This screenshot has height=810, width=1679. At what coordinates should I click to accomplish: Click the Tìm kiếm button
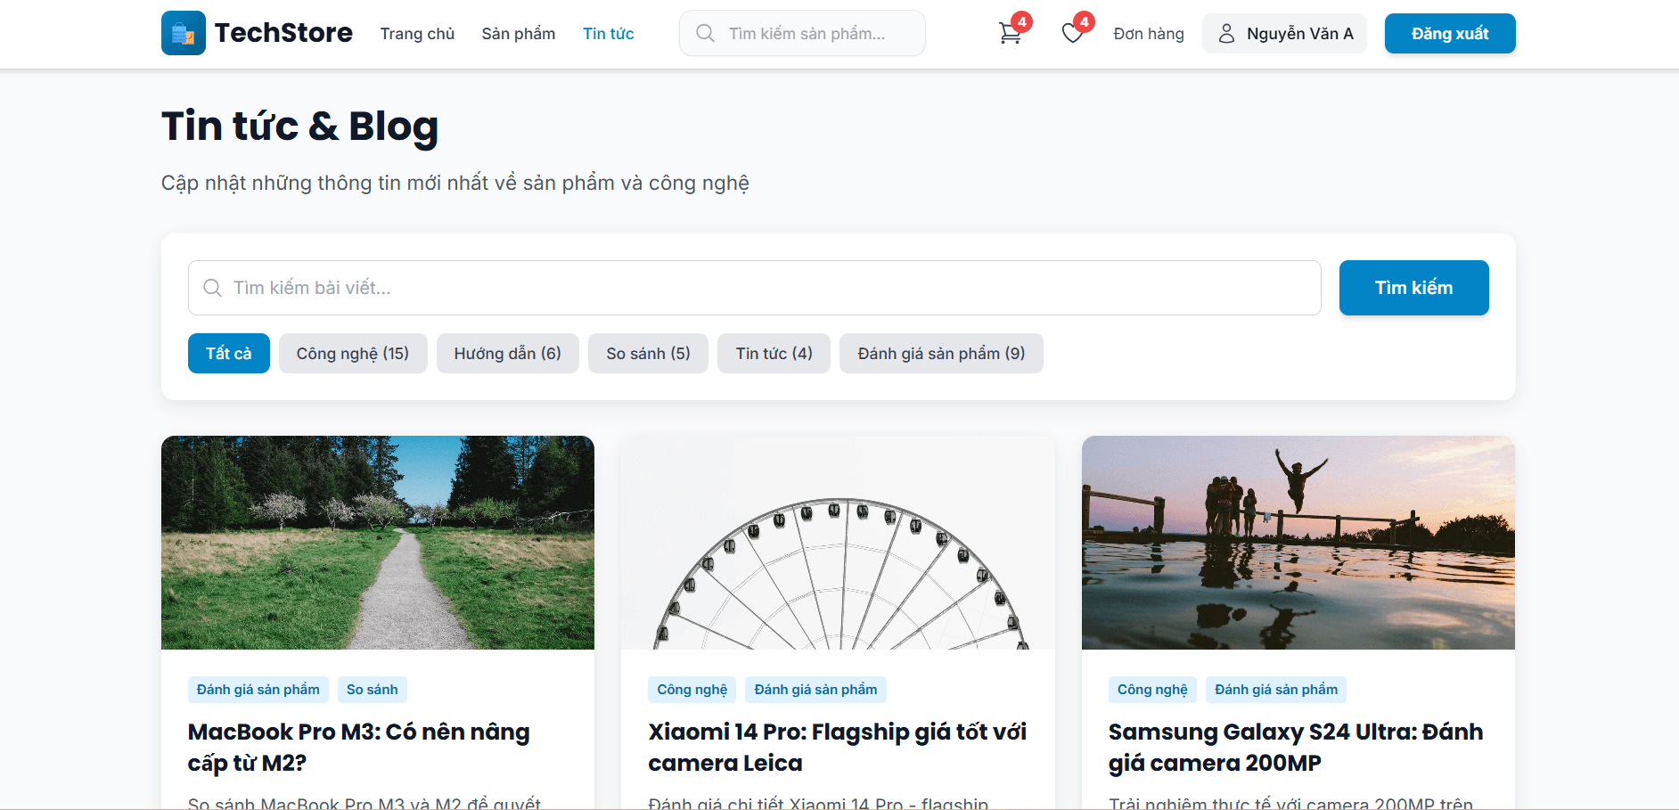coord(1414,288)
